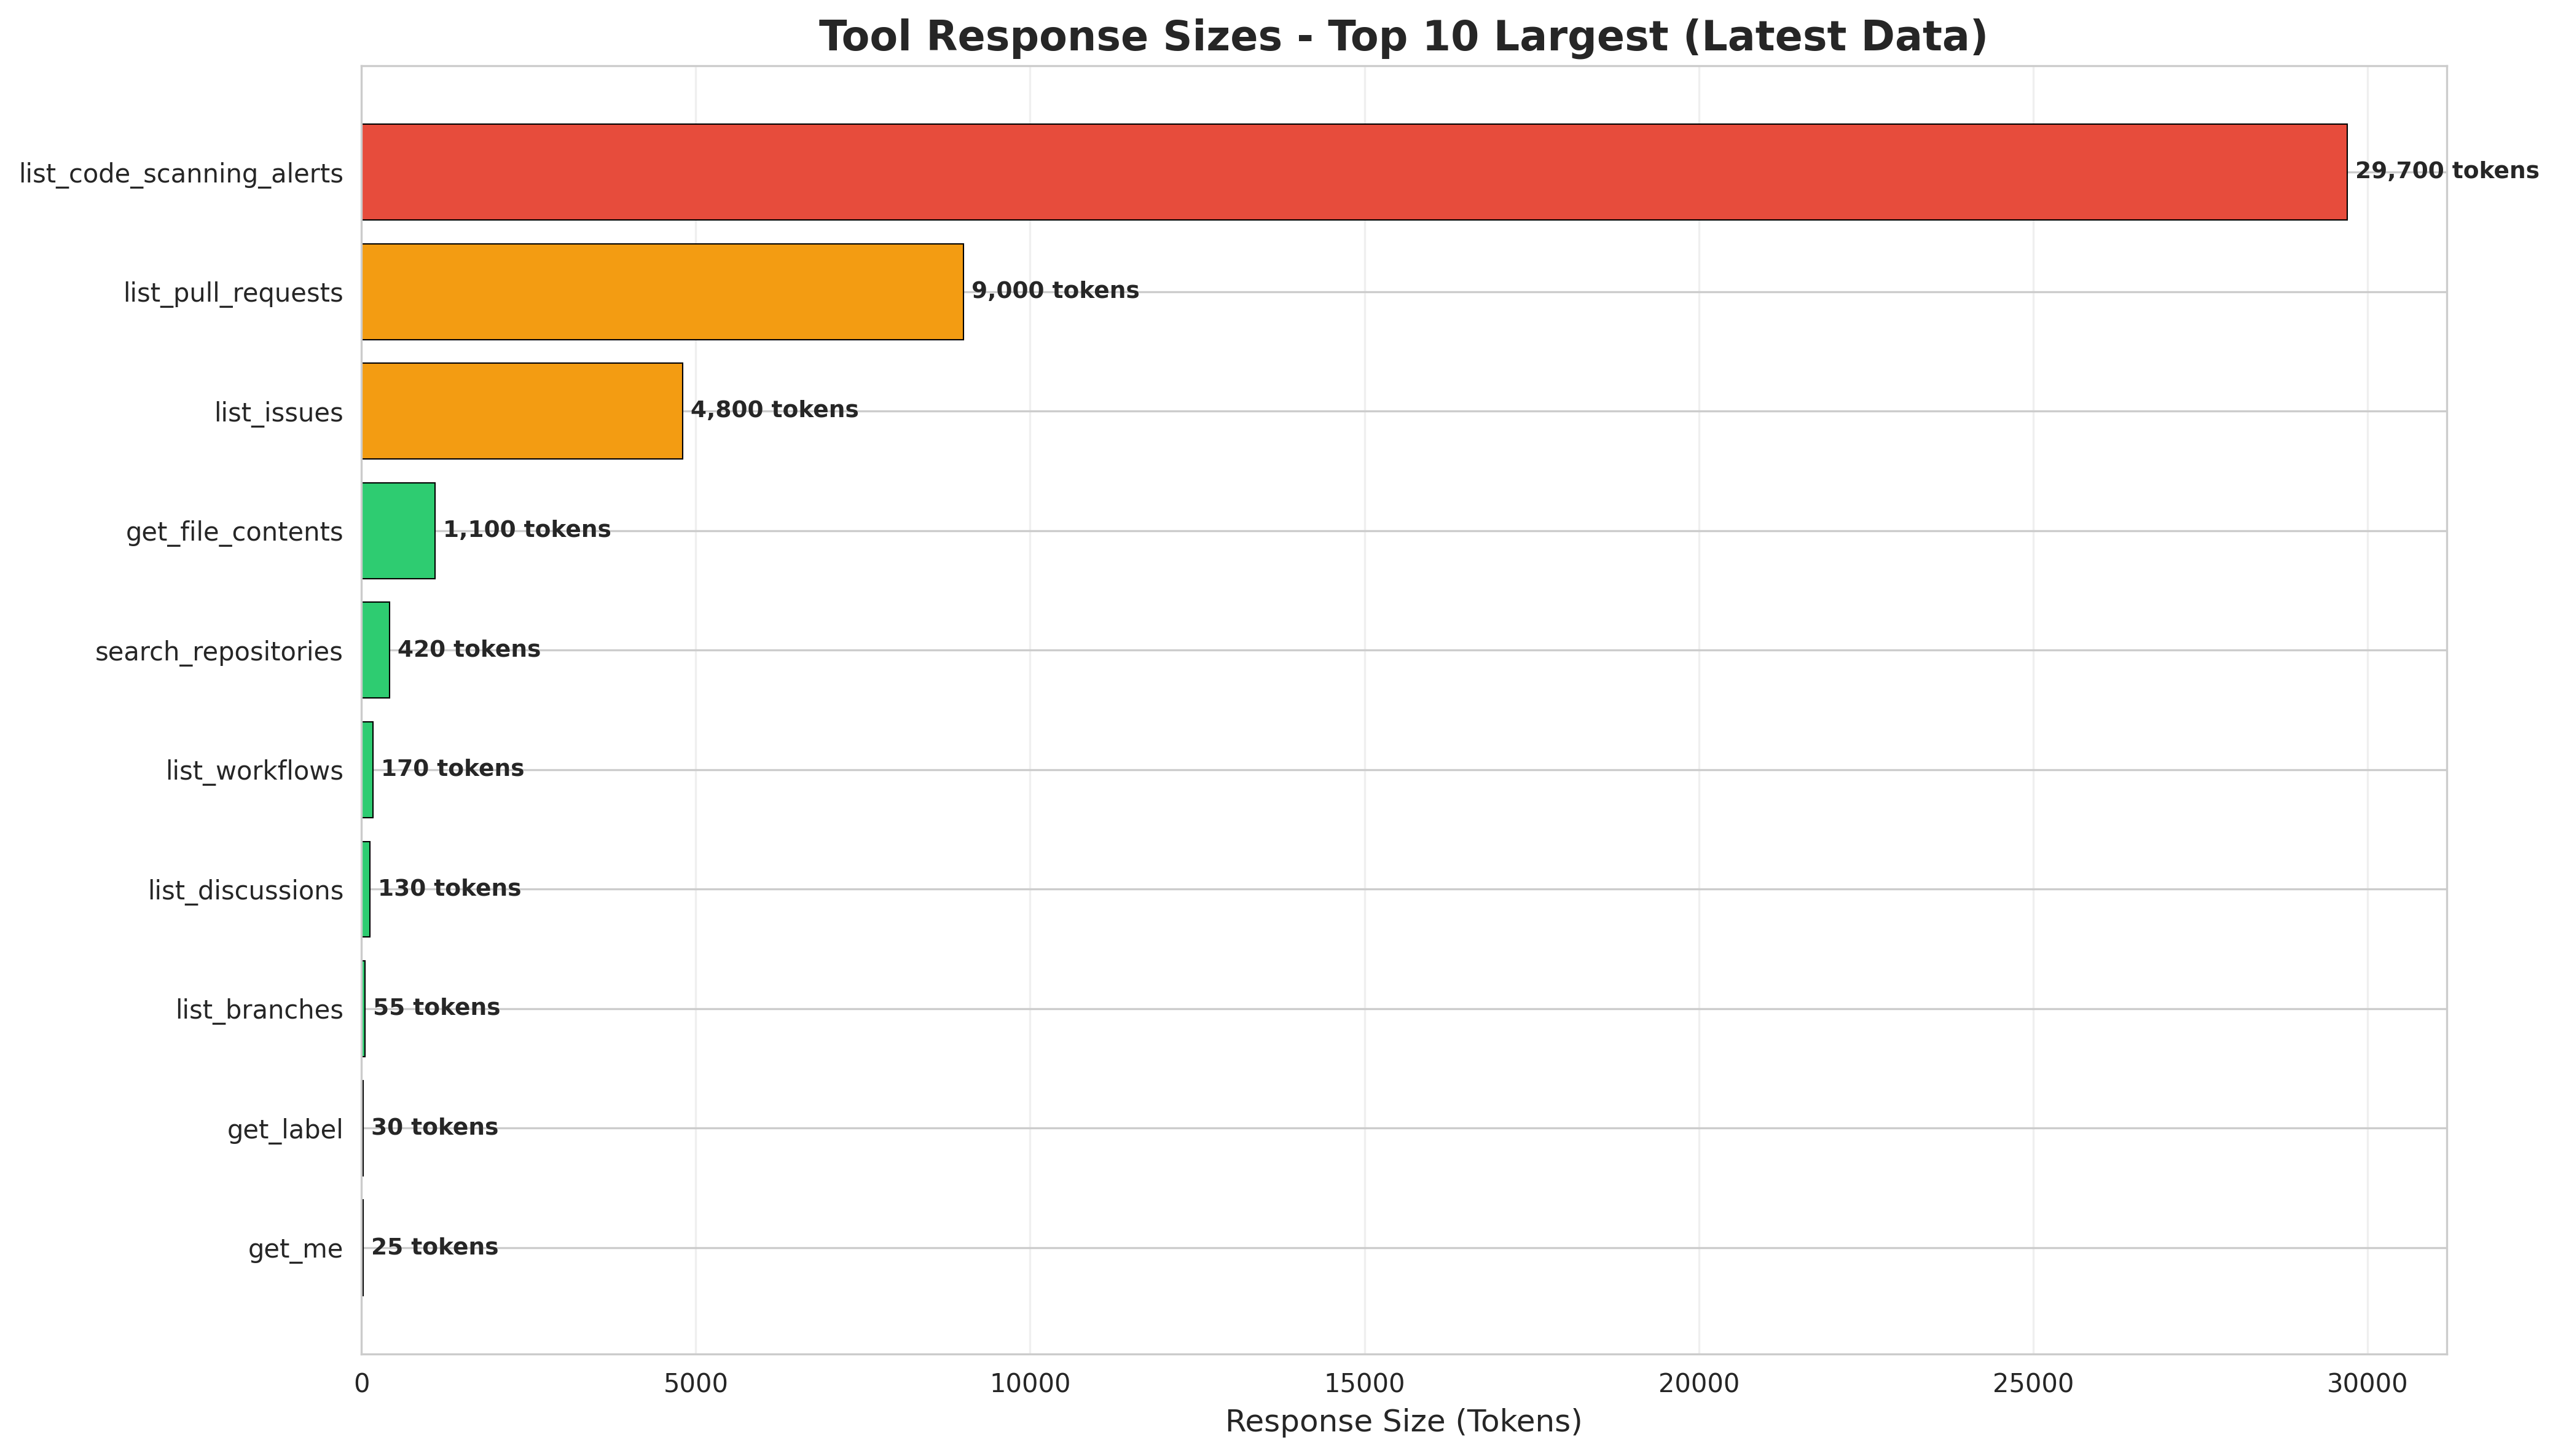Click the 'Response Size (Tokens)' axis title

coord(1403,1421)
